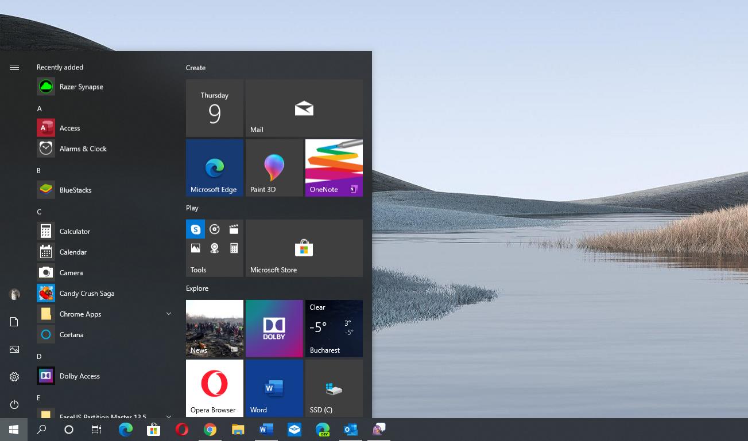Click the Cortana circle on taskbar
Screen dimensions: 748x441
[x=69, y=430]
